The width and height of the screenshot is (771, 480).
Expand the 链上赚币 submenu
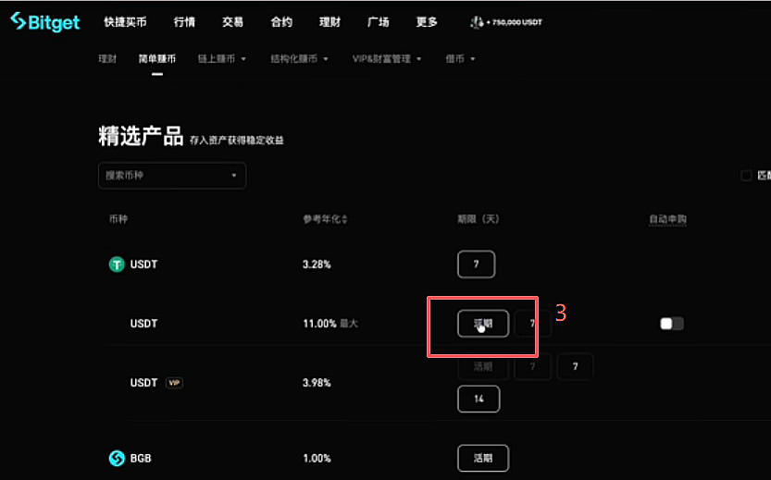click(222, 59)
